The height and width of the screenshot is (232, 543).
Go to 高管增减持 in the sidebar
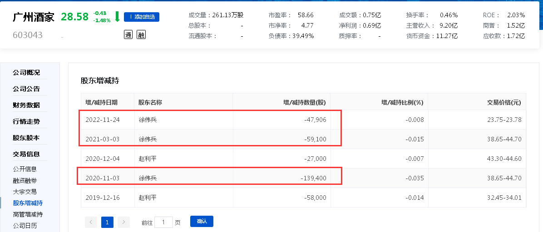tap(28, 214)
